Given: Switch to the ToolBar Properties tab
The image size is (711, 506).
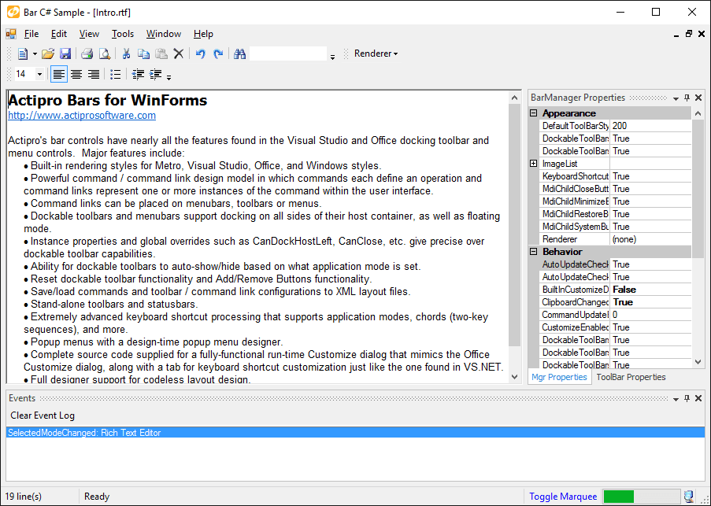Looking at the screenshot, I should pos(631,377).
